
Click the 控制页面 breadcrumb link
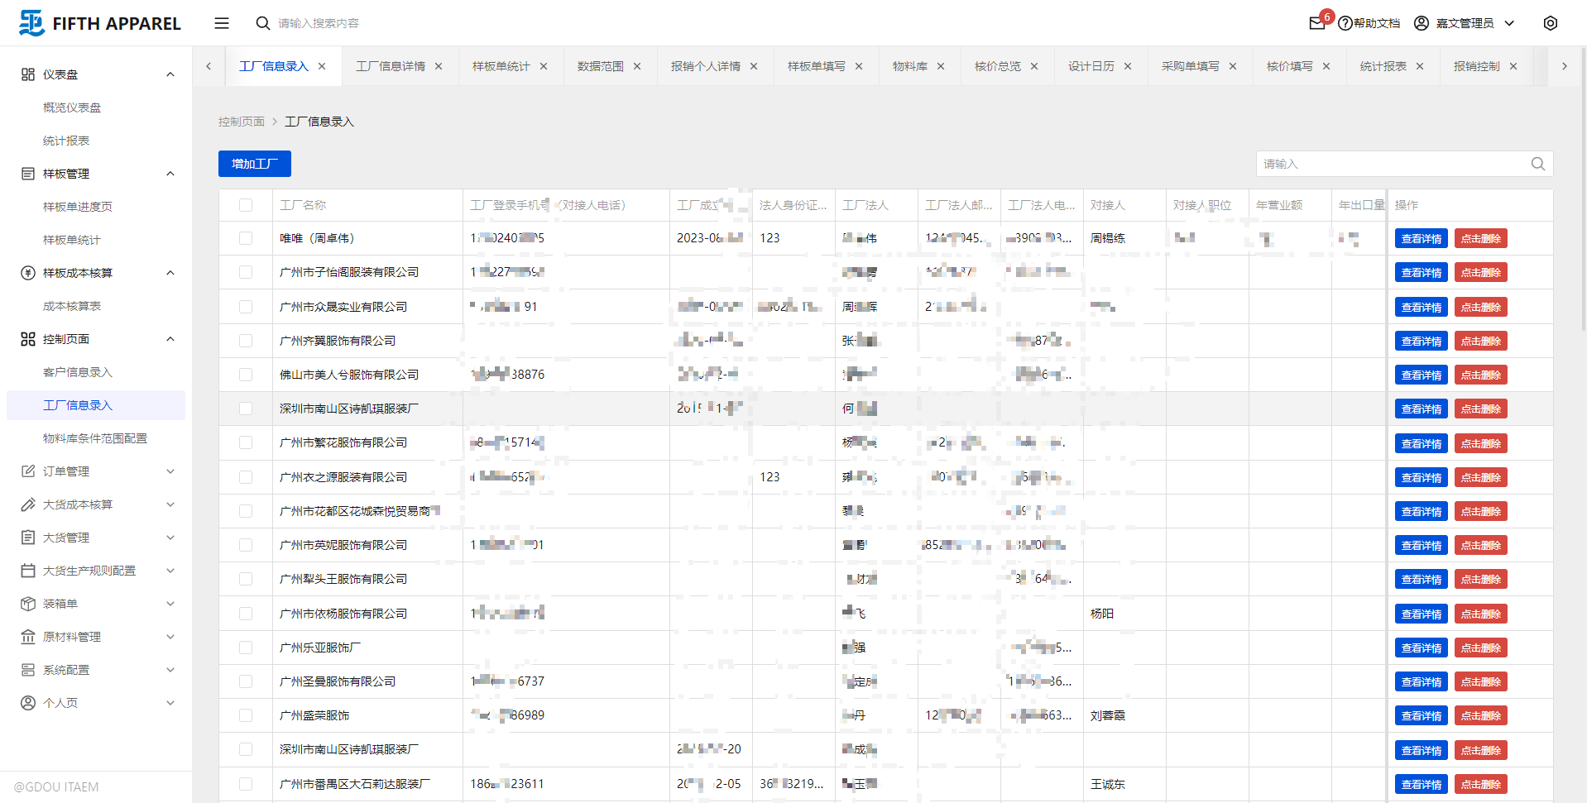242,122
